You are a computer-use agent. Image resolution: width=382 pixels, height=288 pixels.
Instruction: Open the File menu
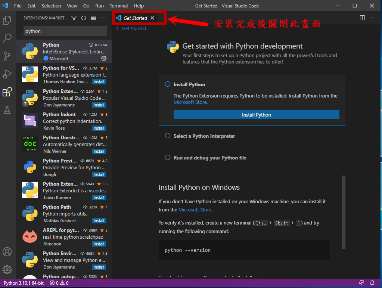pyautogui.click(x=18, y=6)
